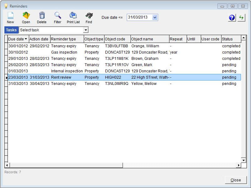Screen dimensions: 251x188
Task: Select the Internal inspection reminder
Action: click(67, 71)
